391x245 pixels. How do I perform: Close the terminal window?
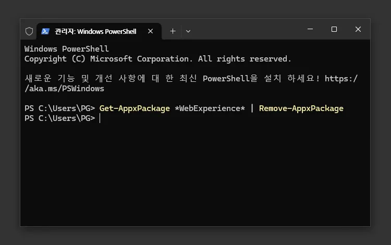pyautogui.click(x=358, y=29)
